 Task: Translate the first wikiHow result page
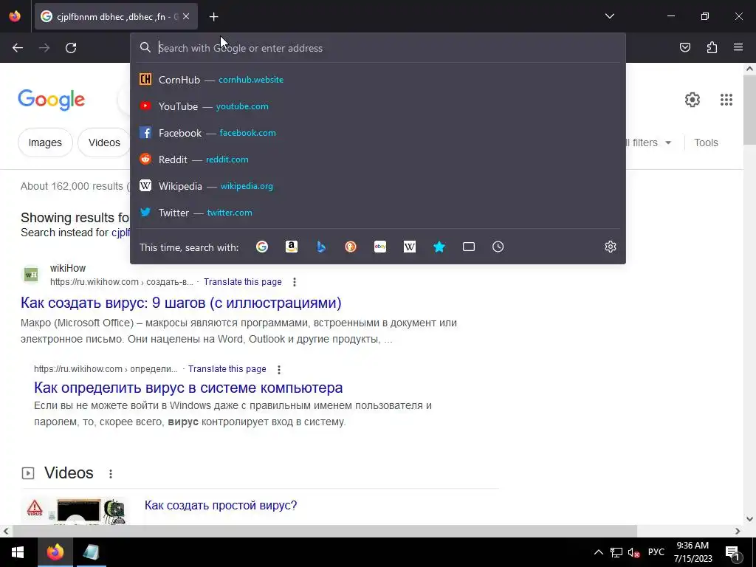[x=242, y=281]
